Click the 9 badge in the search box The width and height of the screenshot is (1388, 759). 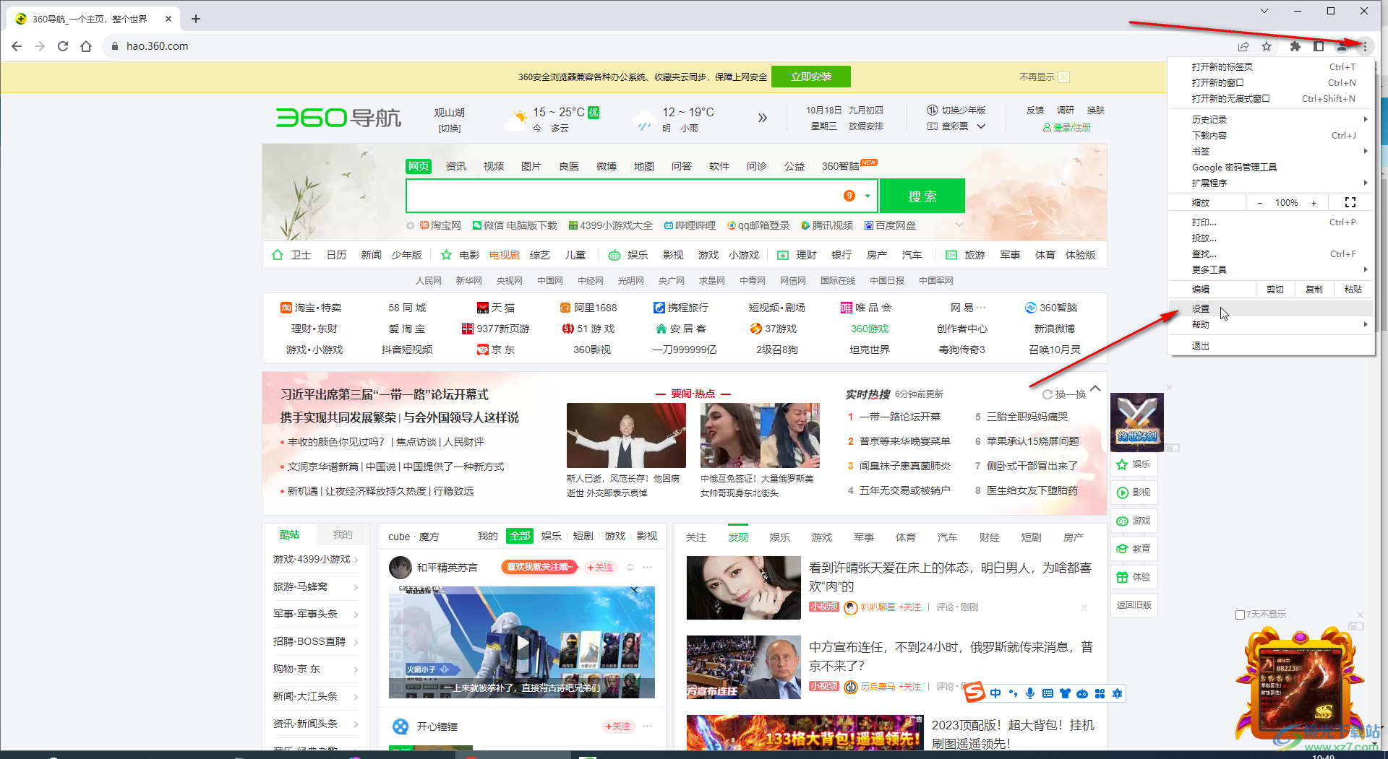tap(849, 196)
